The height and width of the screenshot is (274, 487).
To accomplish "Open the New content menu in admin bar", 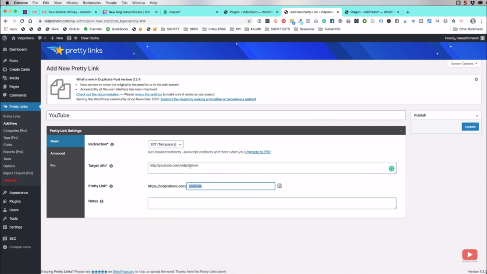I will 57,38.
